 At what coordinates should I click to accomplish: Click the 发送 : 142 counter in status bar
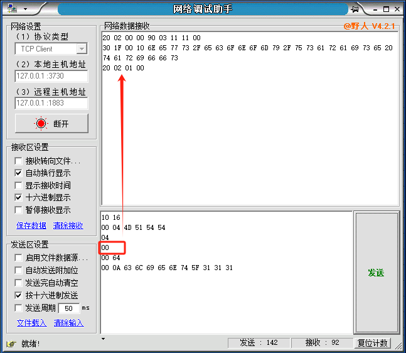[x=259, y=342]
